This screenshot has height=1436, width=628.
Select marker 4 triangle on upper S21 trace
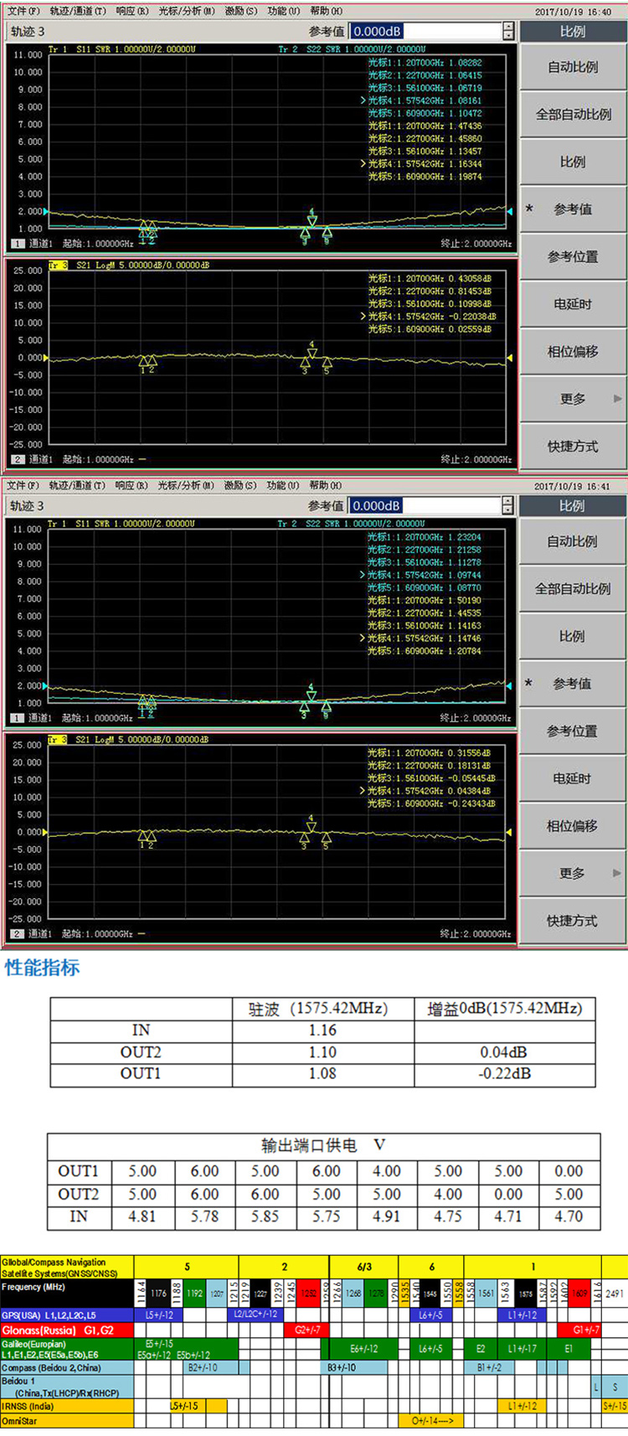point(312,354)
